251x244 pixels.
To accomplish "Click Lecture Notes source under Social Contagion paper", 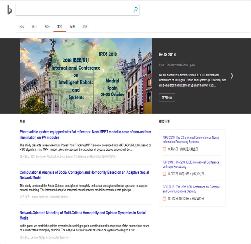I will (x=49, y=197).
